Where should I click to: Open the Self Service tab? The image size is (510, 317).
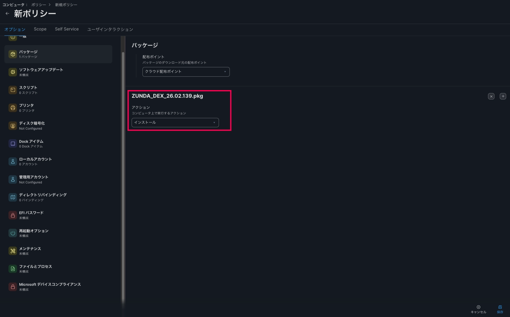(67, 29)
